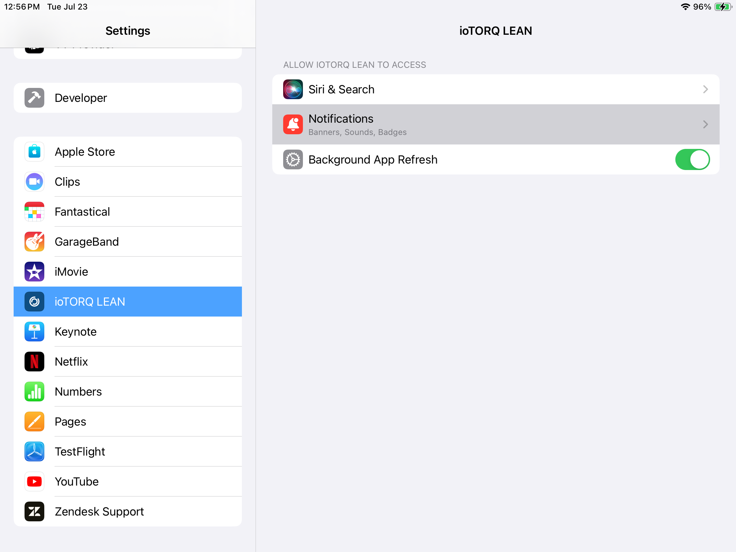Tap Background App Refresh label
The width and height of the screenshot is (736, 552).
(x=373, y=159)
